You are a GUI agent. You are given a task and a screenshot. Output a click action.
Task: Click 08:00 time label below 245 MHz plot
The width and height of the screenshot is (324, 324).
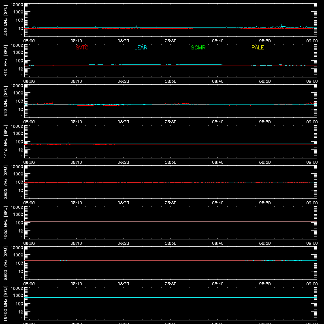pos(29,41)
